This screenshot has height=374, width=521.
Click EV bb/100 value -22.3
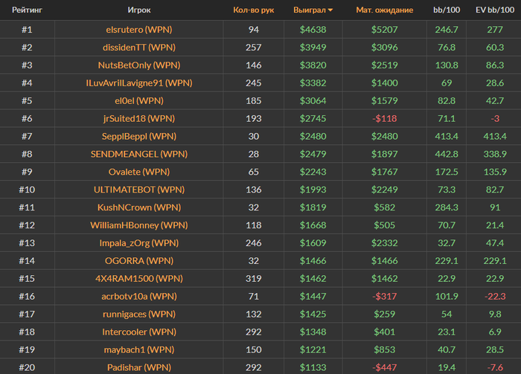click(x=495, y=297)
